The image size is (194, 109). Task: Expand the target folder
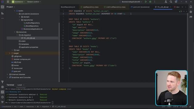10,53
